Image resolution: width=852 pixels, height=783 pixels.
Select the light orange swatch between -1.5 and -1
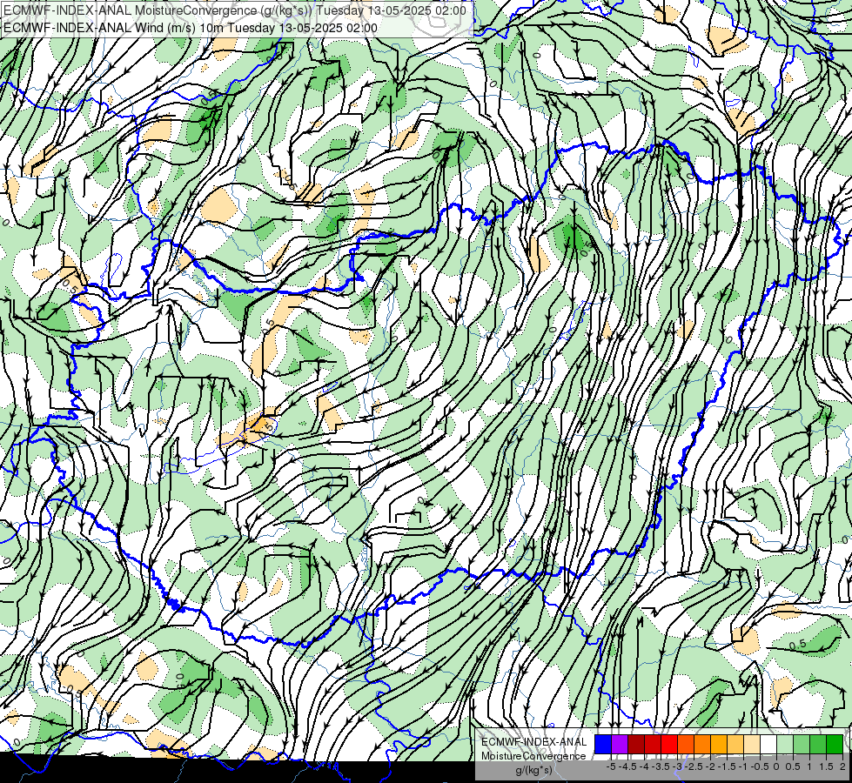click(735, 744)
